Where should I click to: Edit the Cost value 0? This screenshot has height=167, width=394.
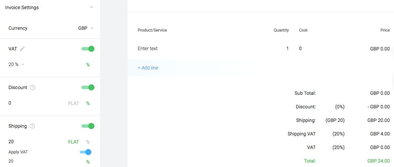tap(300, 49)
